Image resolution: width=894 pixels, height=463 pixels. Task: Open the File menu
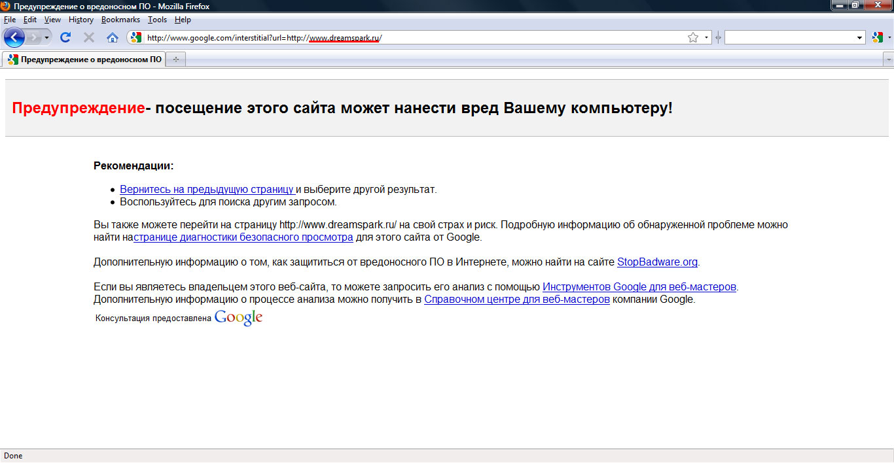click(x=9, y=20)
